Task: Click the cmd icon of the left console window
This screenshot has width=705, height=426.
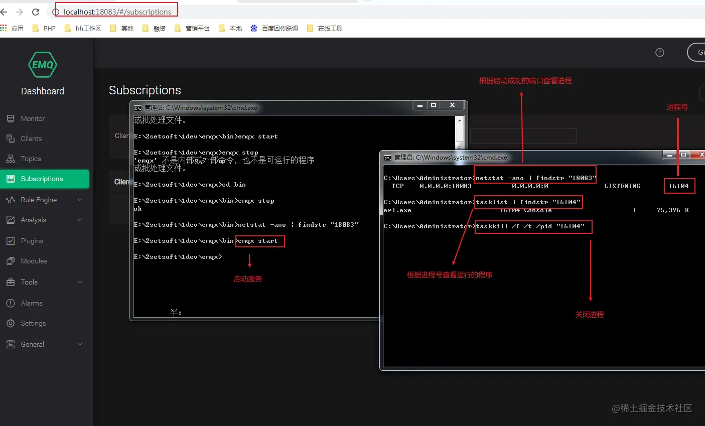Action: (138, 107)
